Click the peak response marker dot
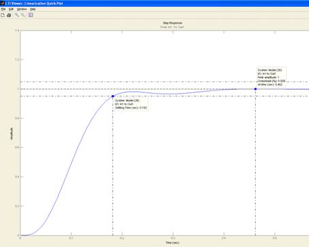The image size is (309, 247). [255, 89]
